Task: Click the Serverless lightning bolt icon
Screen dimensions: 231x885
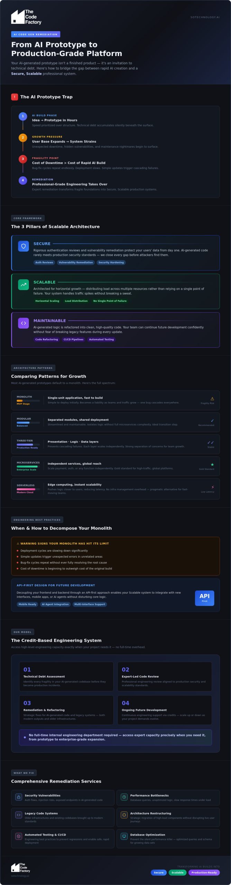Action: (212, 487)
